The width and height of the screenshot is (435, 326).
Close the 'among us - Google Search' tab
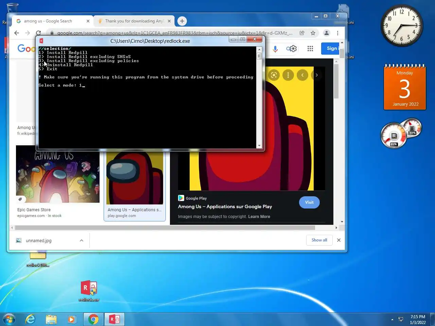click(88, 21)
